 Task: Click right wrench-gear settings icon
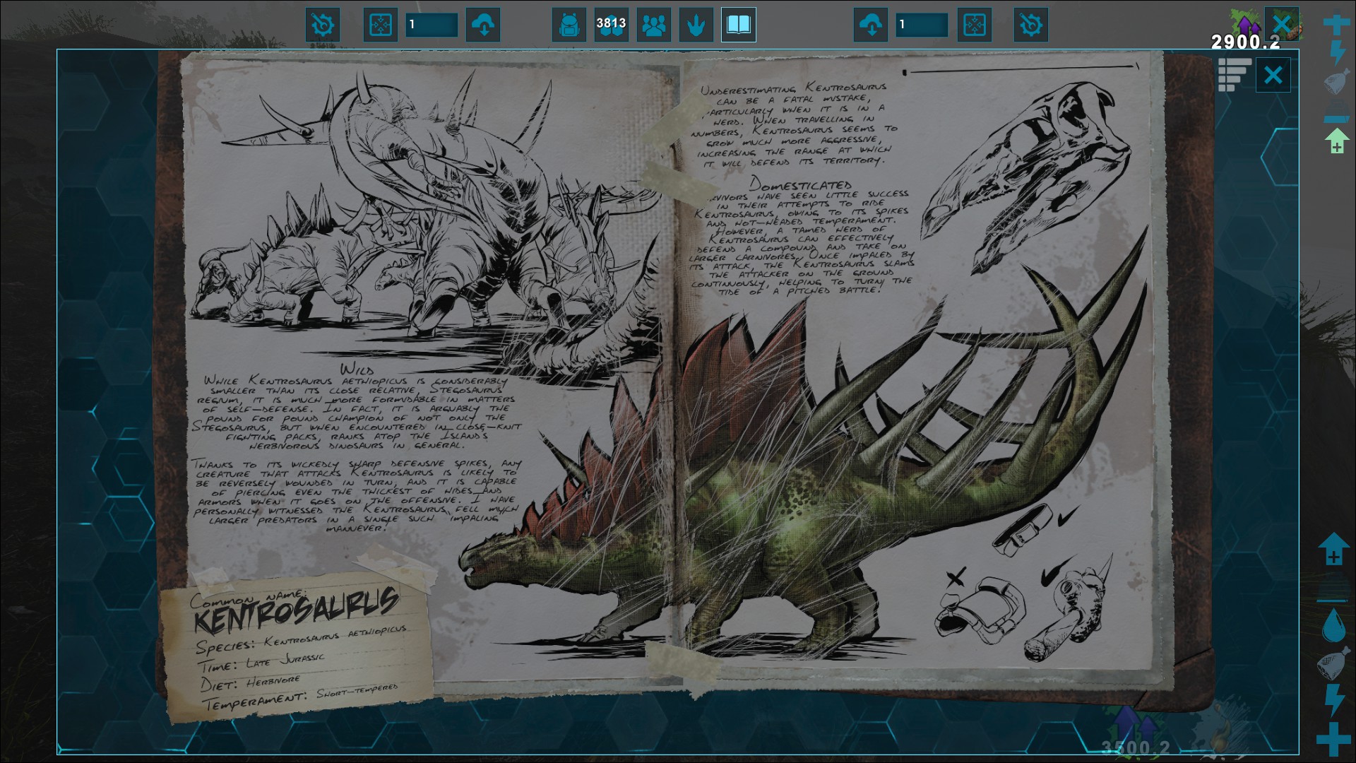click(1030, 25)
